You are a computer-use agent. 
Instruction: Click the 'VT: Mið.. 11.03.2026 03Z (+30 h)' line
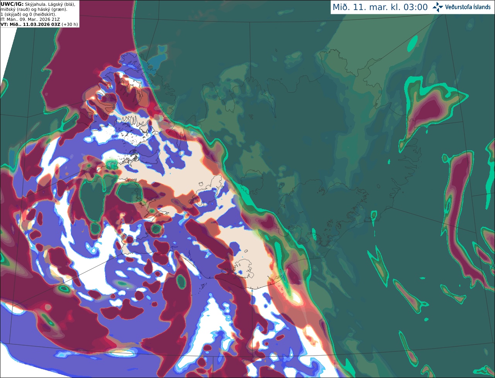coord(39,24)
